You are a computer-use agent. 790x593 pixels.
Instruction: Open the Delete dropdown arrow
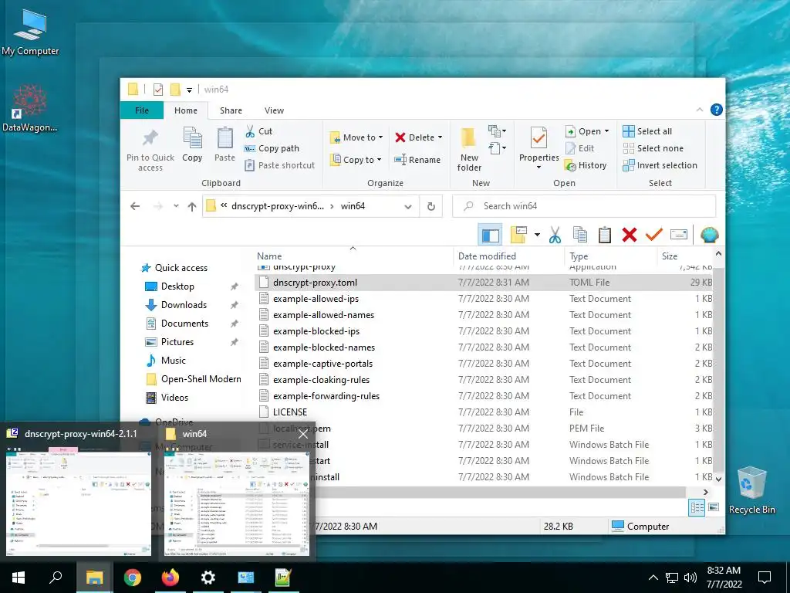440,137
